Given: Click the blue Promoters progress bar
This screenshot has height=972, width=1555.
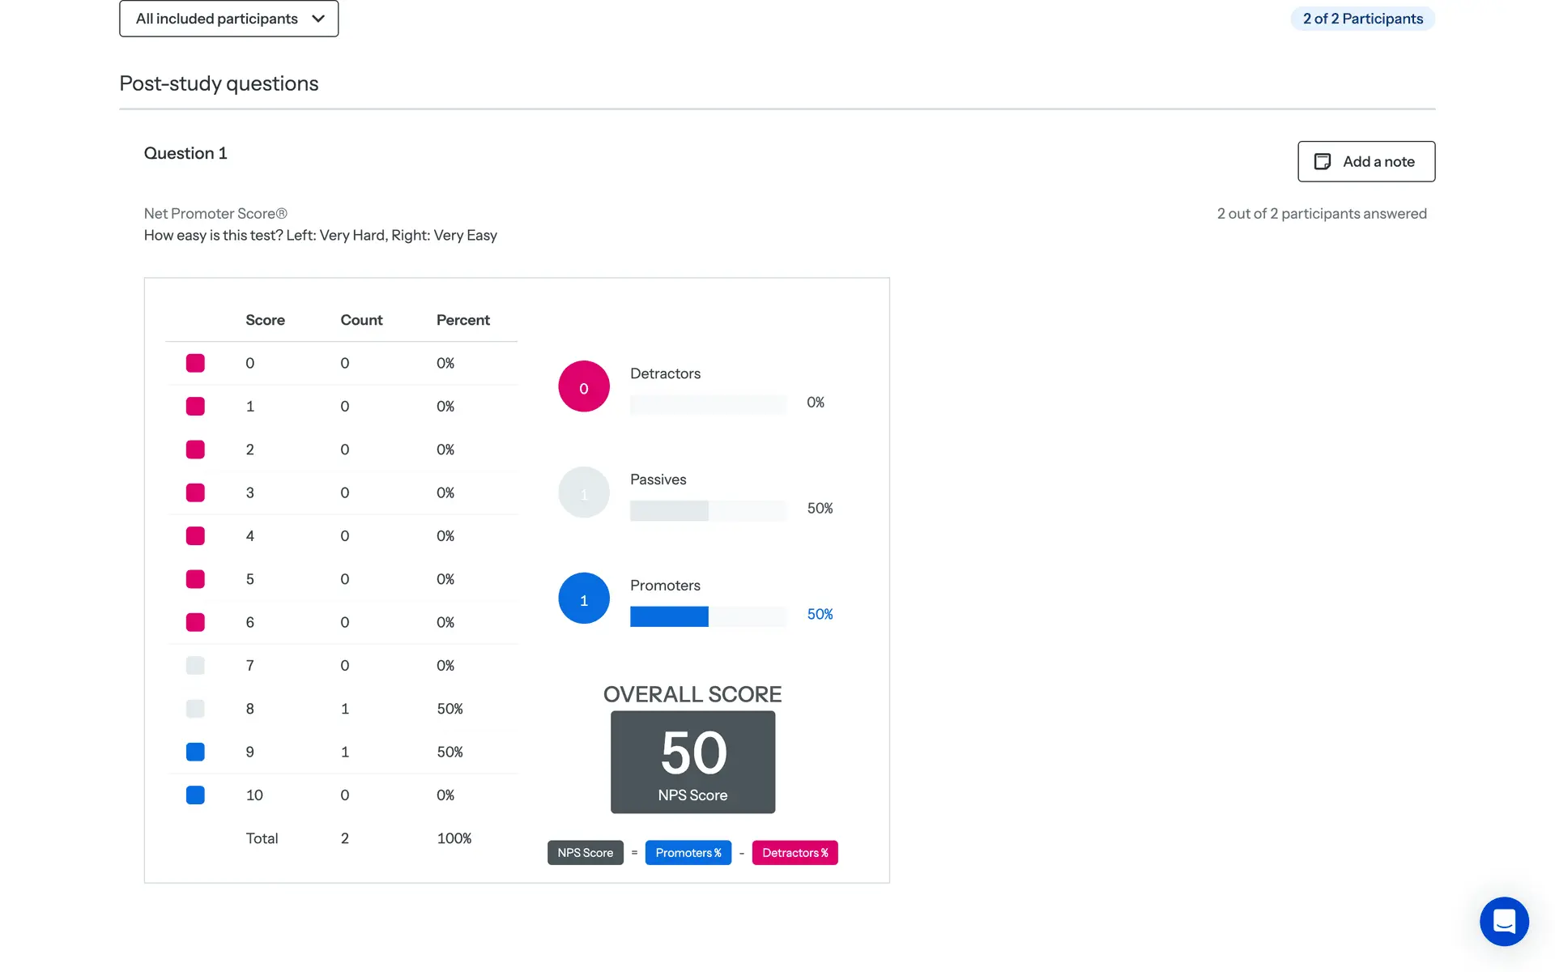Looking at the screenshot, I should [669, 616].
